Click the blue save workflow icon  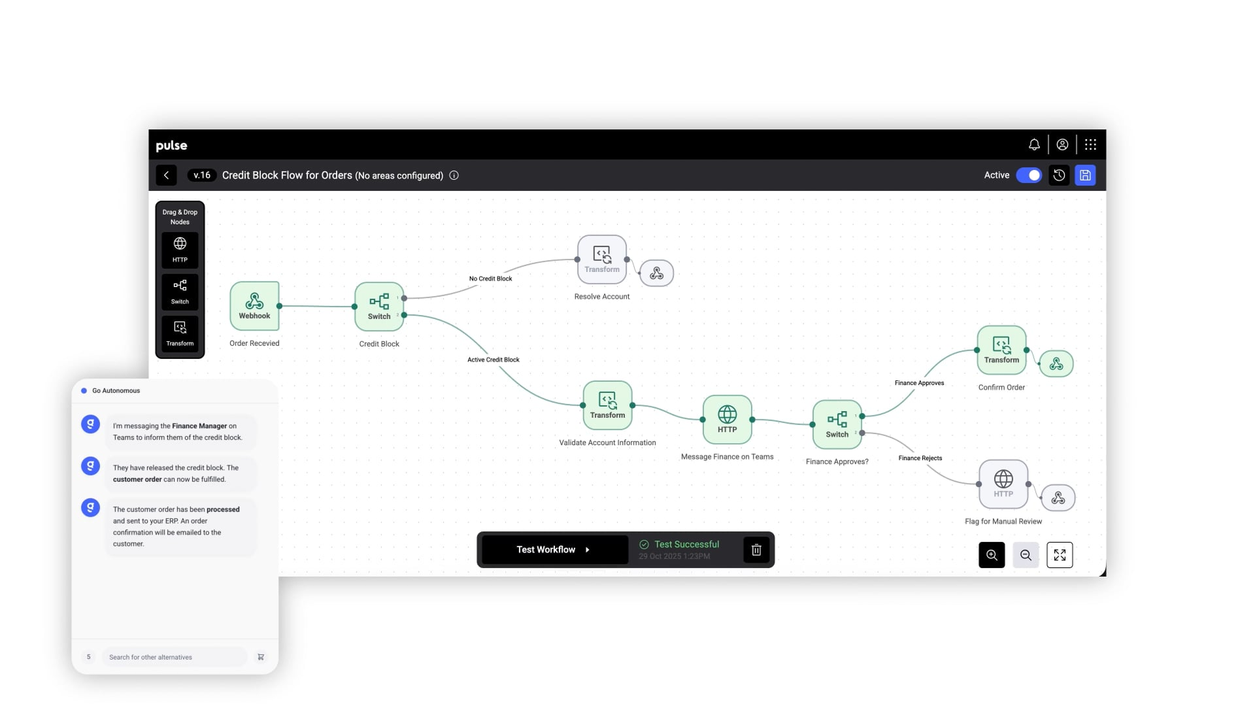tap(1085, 175)
